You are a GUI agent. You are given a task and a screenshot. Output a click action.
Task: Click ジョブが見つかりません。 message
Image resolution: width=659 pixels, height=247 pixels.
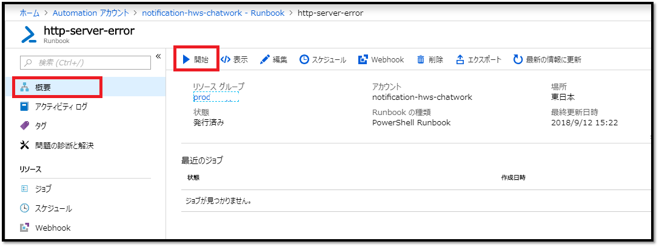pos(218,201)
